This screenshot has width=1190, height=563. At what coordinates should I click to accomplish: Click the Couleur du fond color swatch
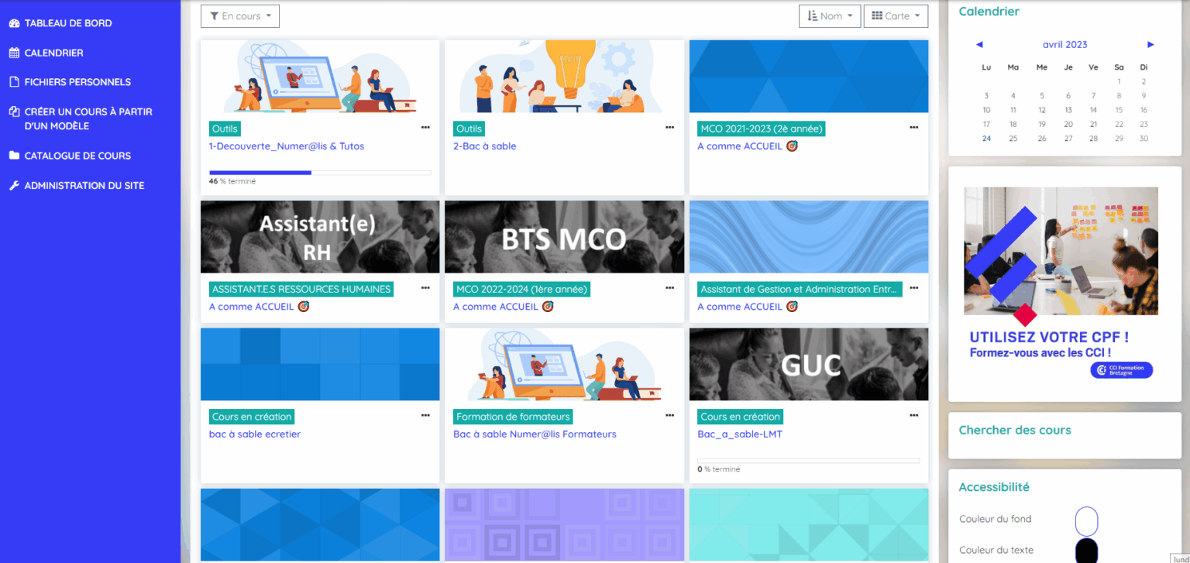tap(1086, 521)
